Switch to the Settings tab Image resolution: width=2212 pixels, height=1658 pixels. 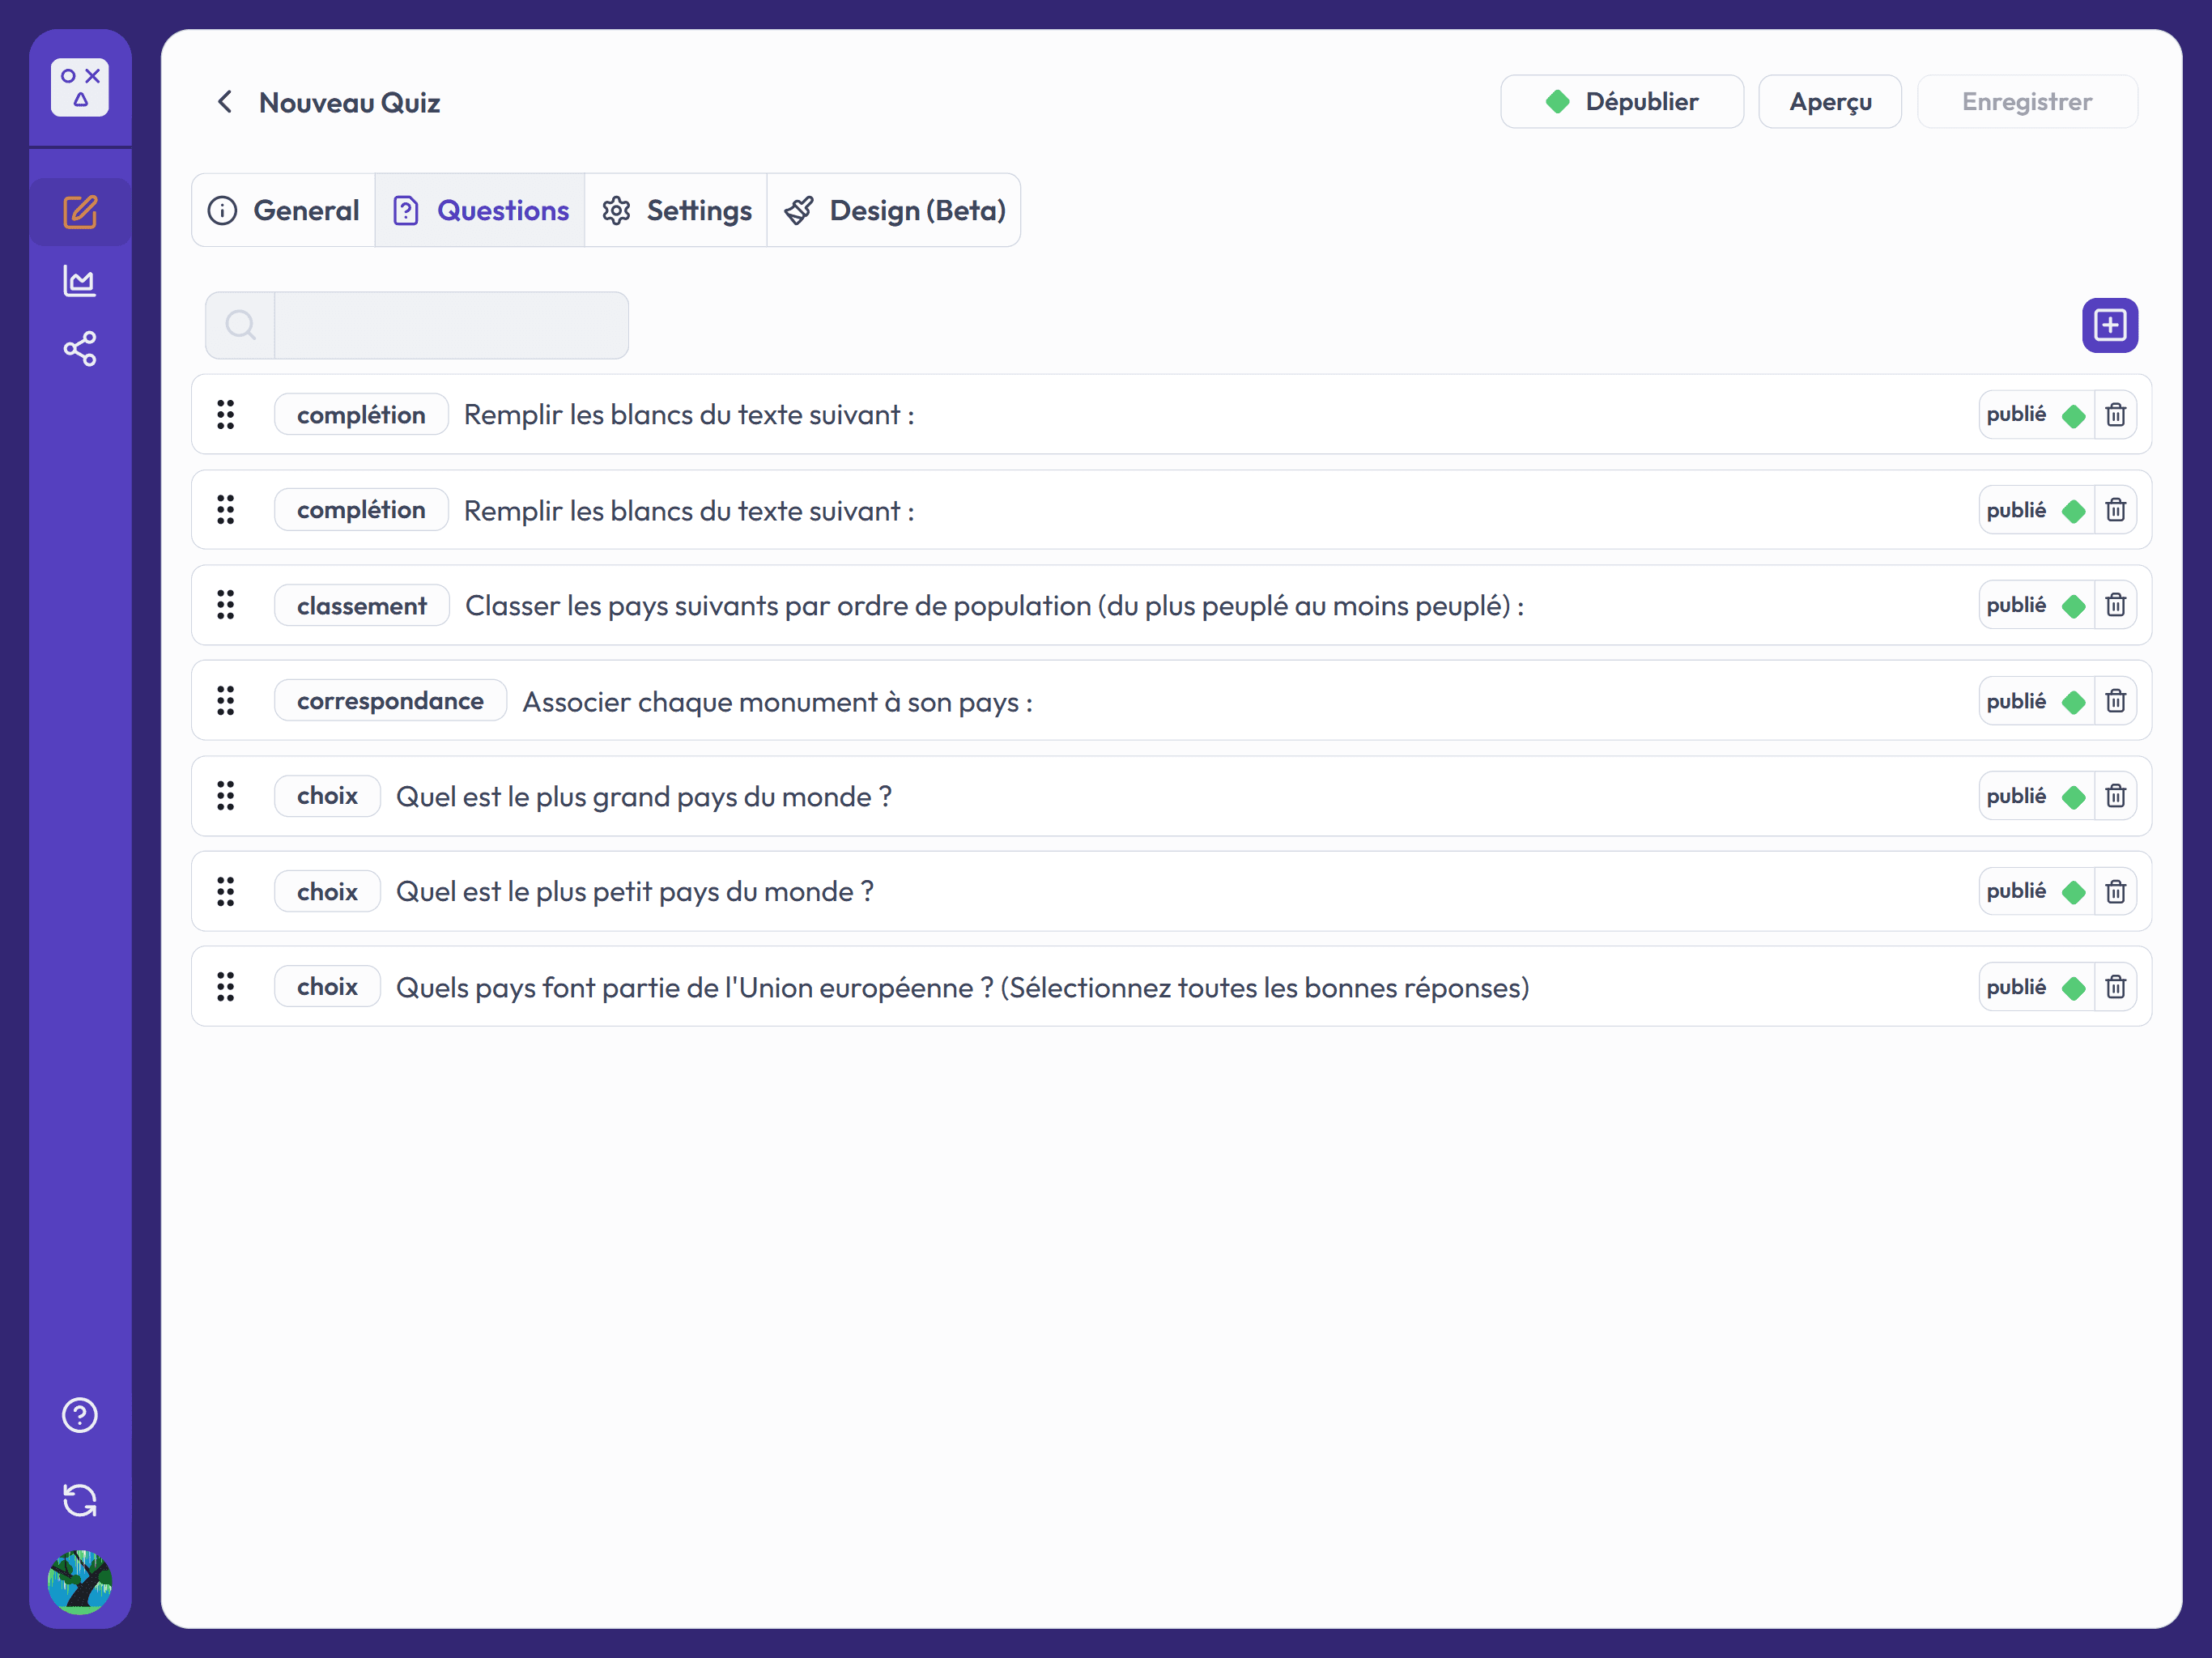point(676,210)
